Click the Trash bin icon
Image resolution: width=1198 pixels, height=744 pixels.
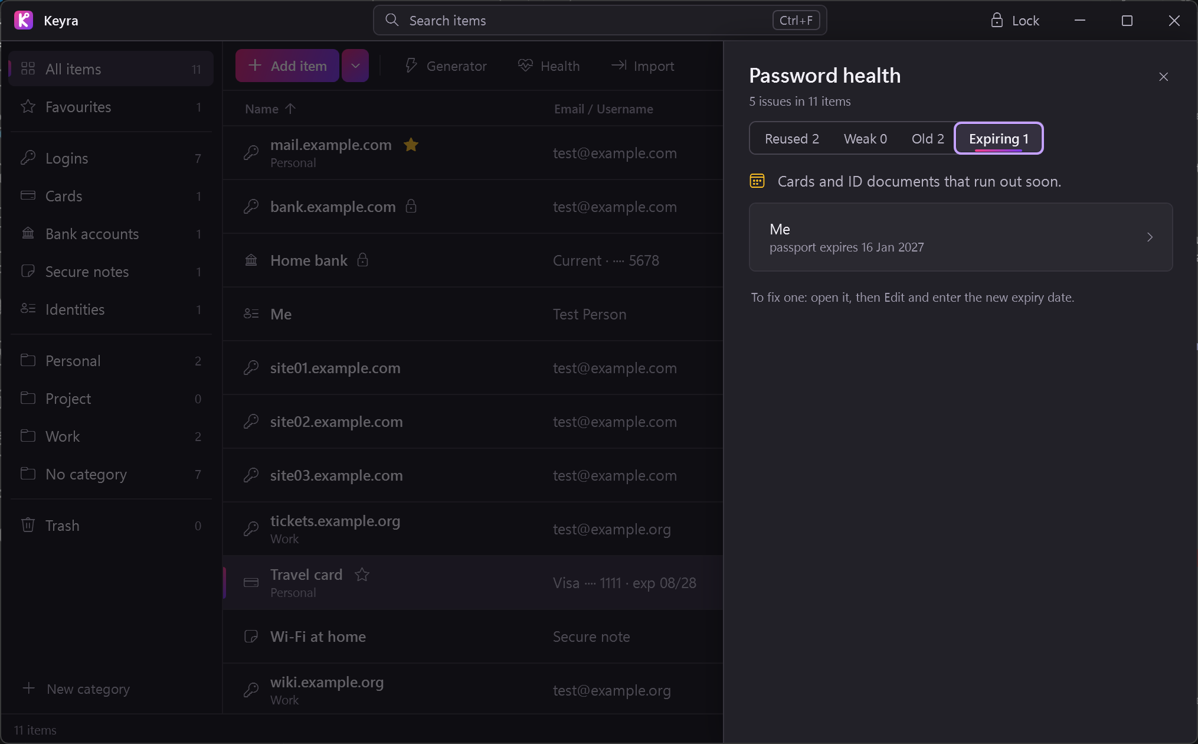pos(28,526)
